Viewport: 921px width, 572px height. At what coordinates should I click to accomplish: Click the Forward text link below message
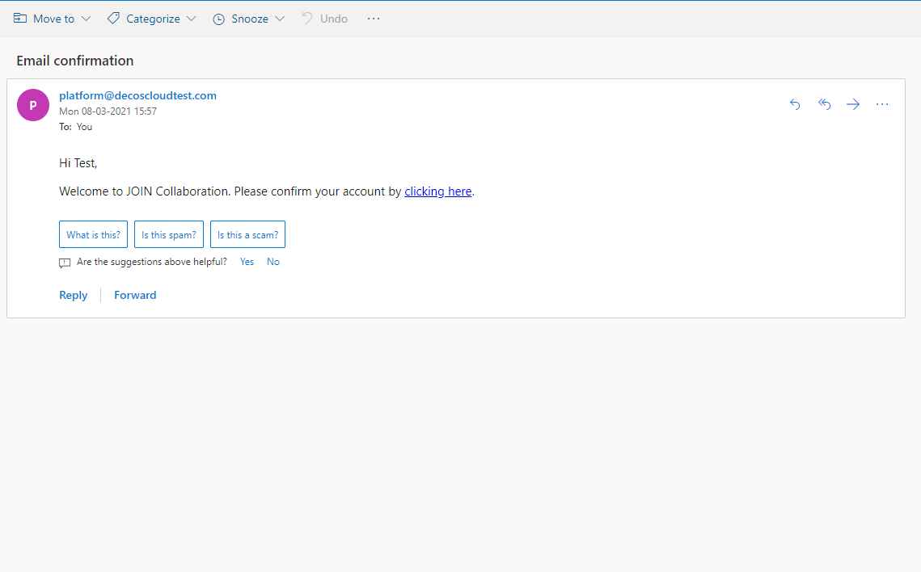pyautogui.click(x=135, y=295)
